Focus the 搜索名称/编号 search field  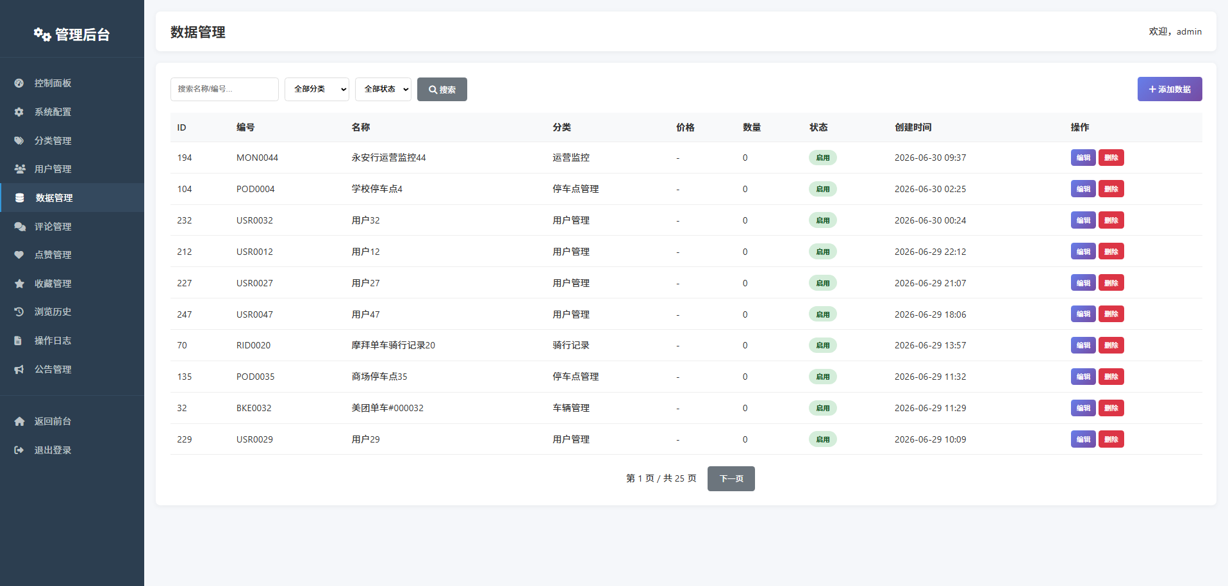pyautogui.click(x=224, y=89)
